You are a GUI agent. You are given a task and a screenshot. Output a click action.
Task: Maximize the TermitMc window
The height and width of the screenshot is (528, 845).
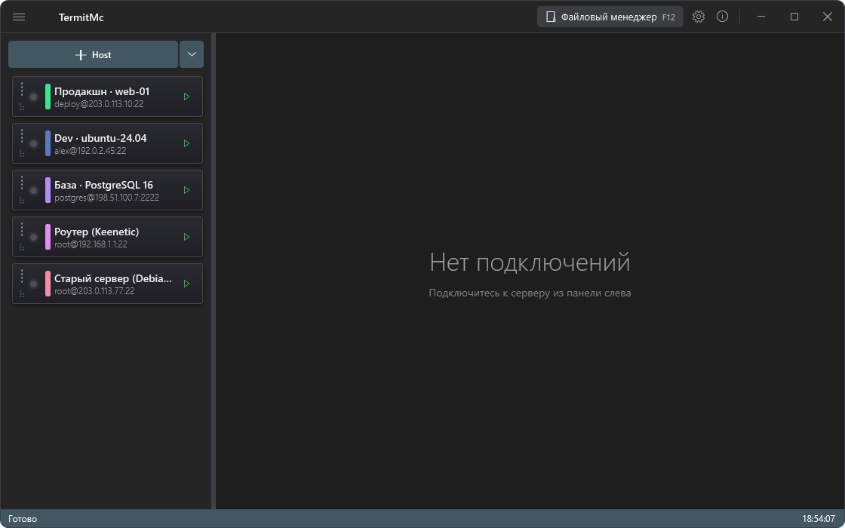[x=794, y=17]
